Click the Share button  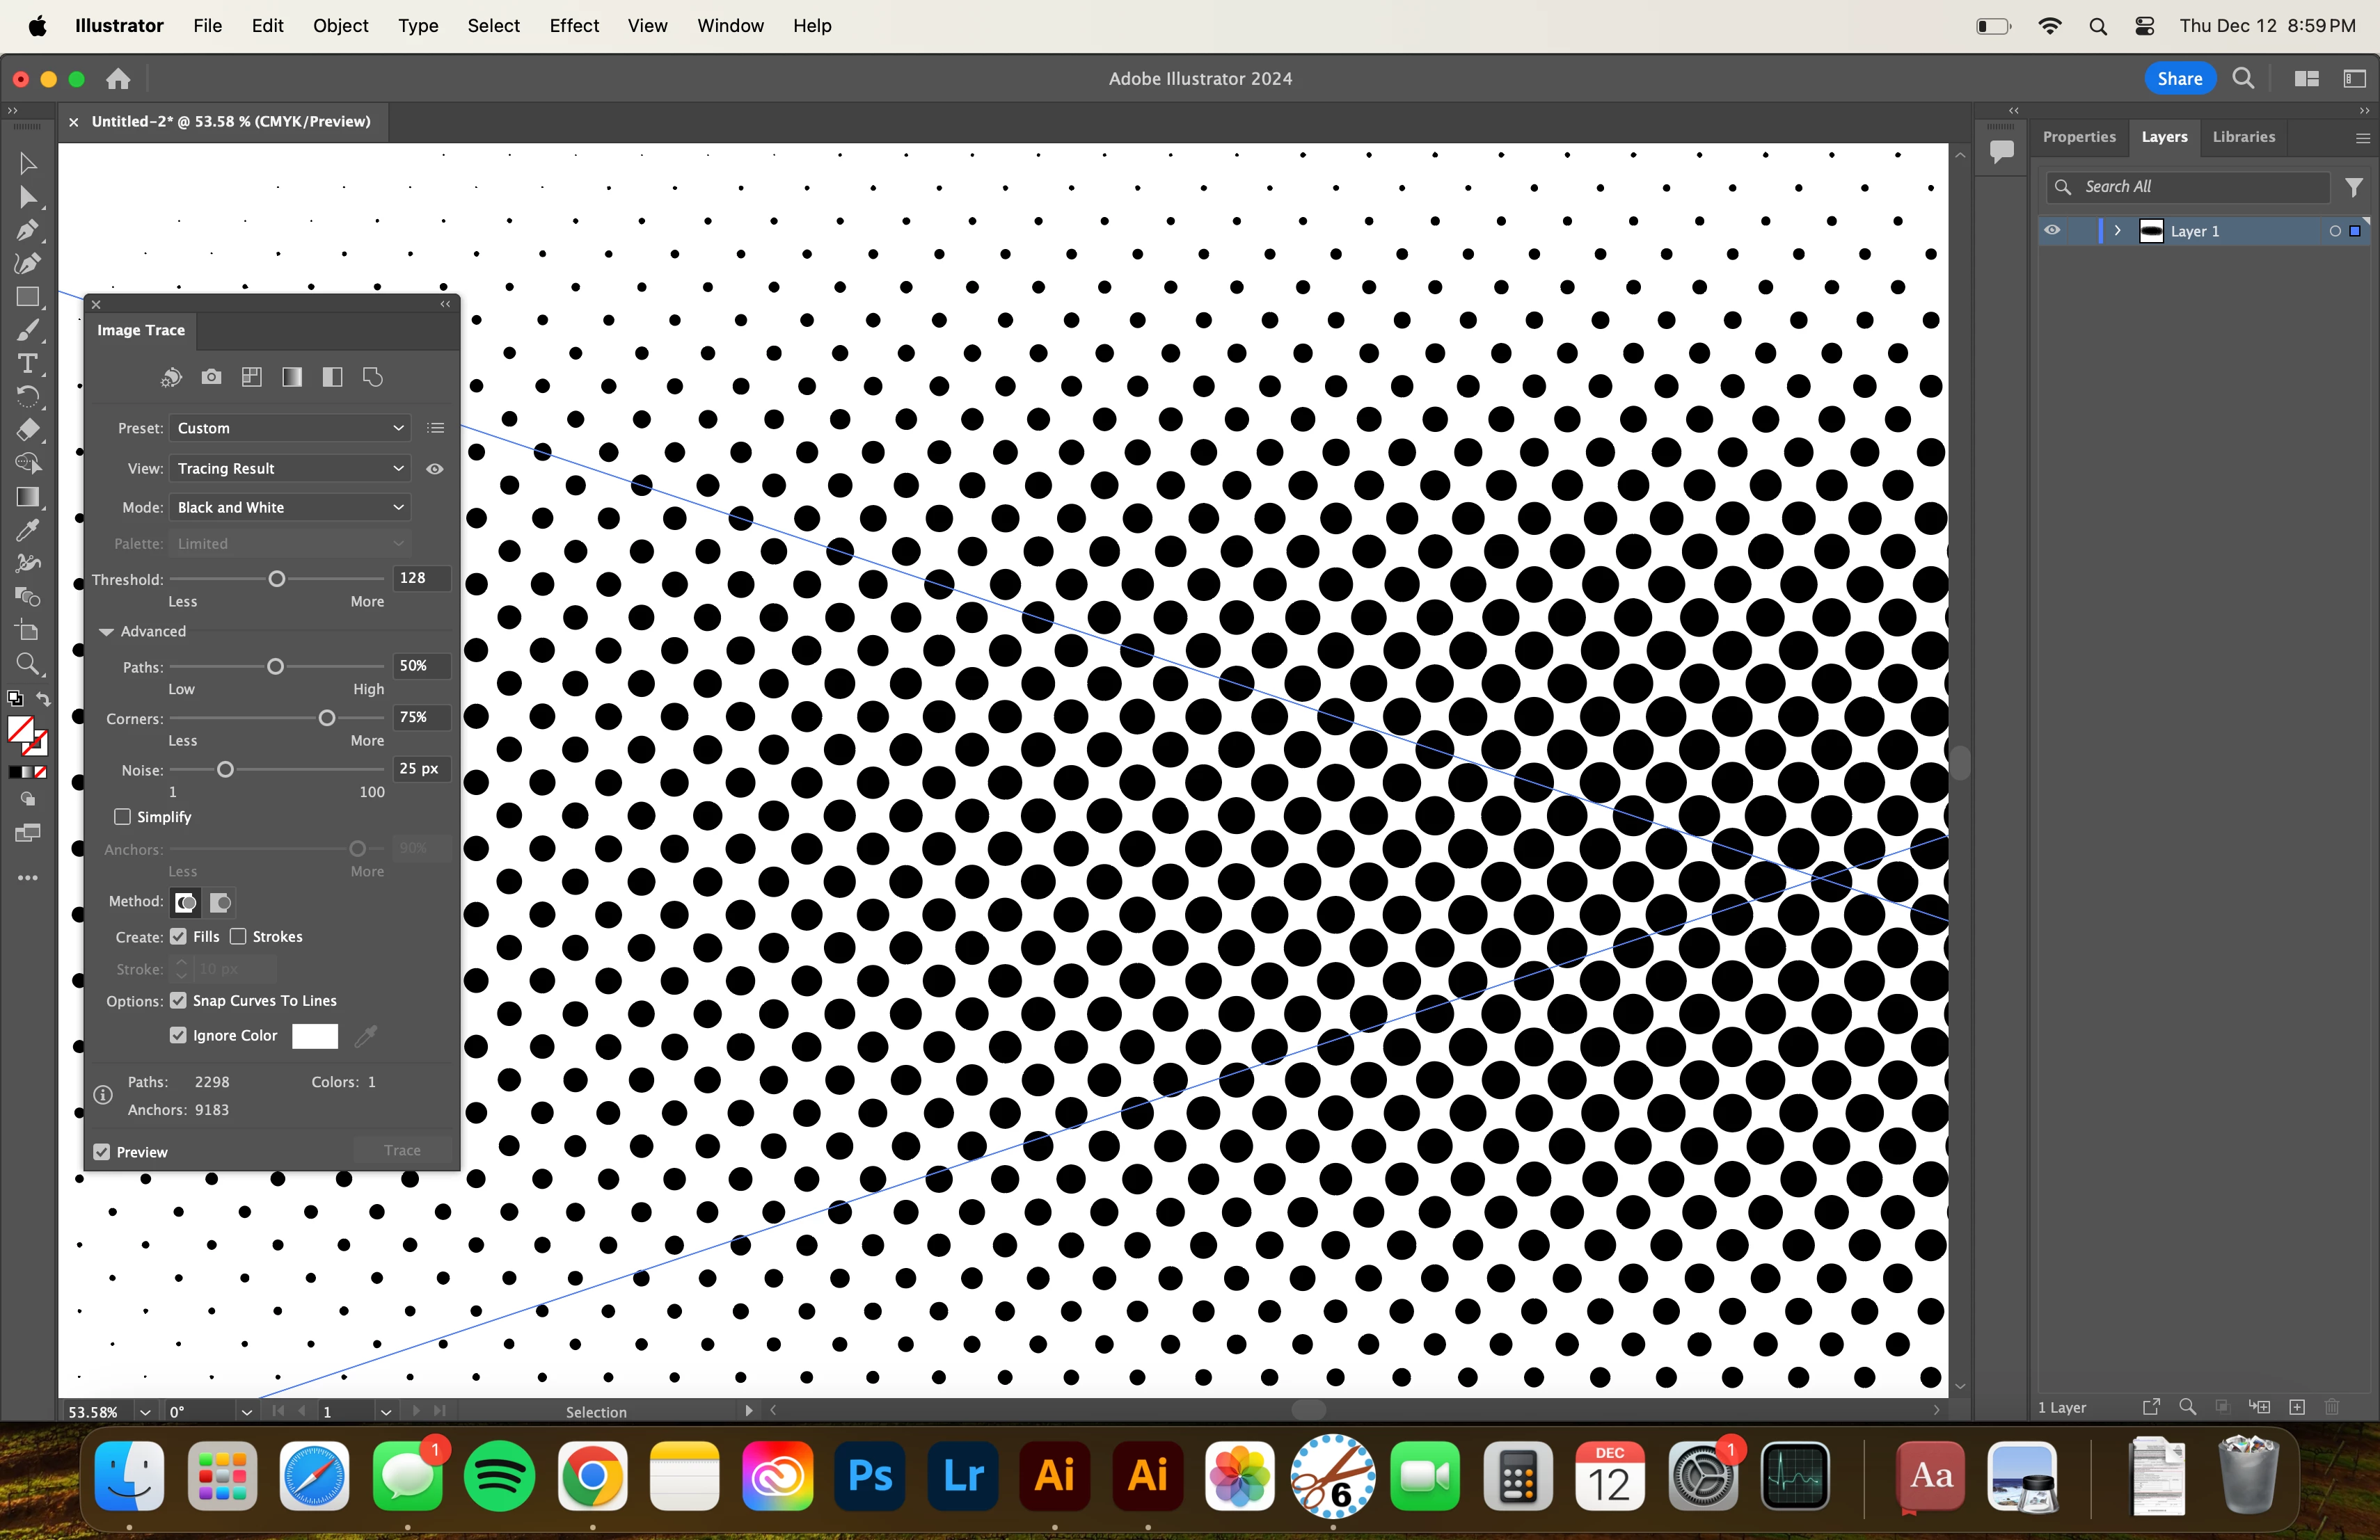[2179, 79]
